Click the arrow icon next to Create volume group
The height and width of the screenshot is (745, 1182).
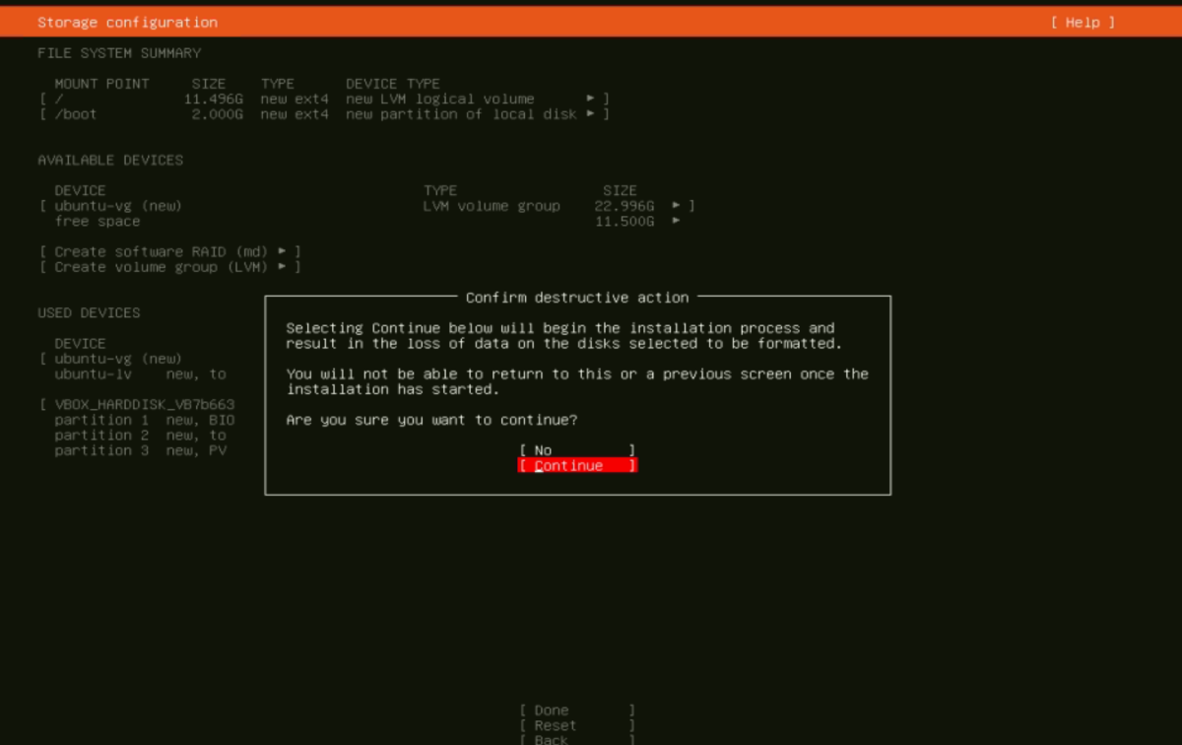[x=283, y=267]
